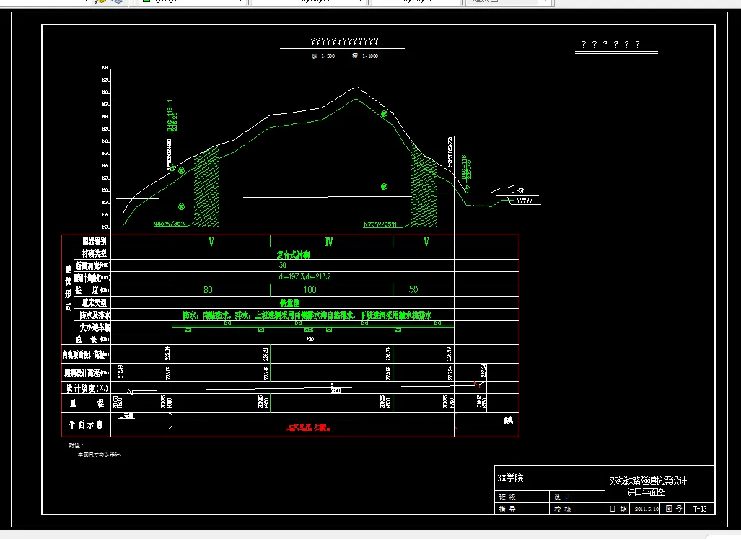This screenshot has height=539, width=741.
Task: Click the '长度(m)' row label
Action: point(92,290)
